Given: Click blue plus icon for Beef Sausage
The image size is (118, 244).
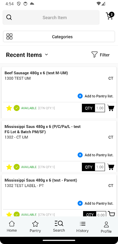Looking at the screenshot, I should pyautogui.click(x=80, y=96).
